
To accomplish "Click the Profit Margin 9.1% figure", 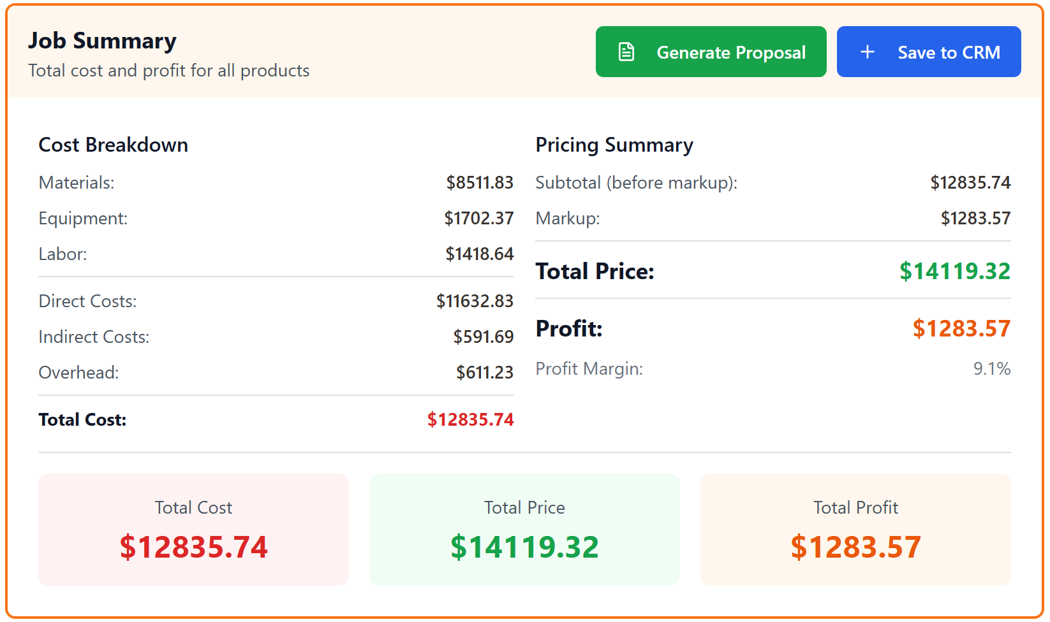I will tap(991, 368).
